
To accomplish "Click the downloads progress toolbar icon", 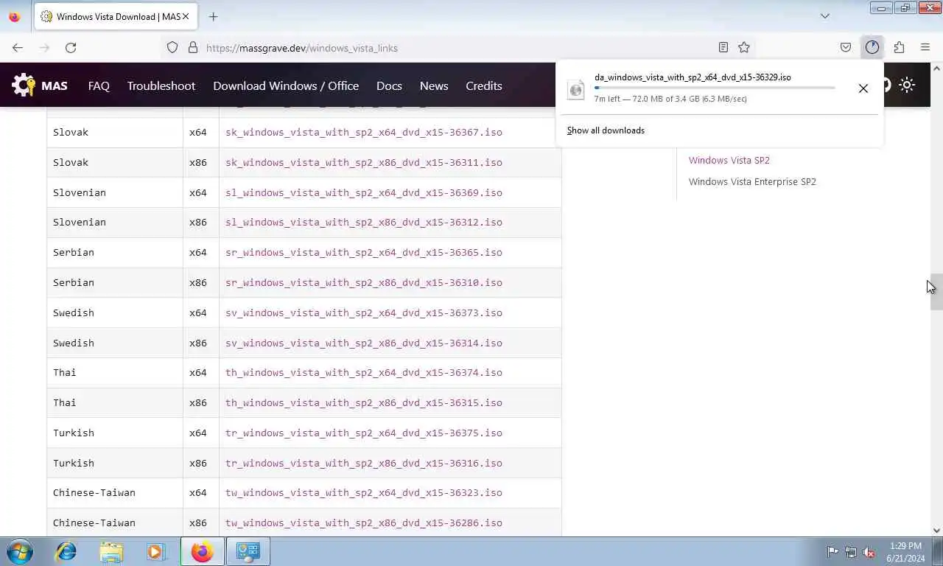I will coord(872,47).
